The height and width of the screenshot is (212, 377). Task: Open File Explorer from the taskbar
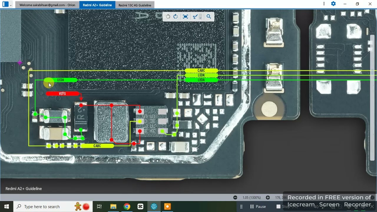point(113,206)
